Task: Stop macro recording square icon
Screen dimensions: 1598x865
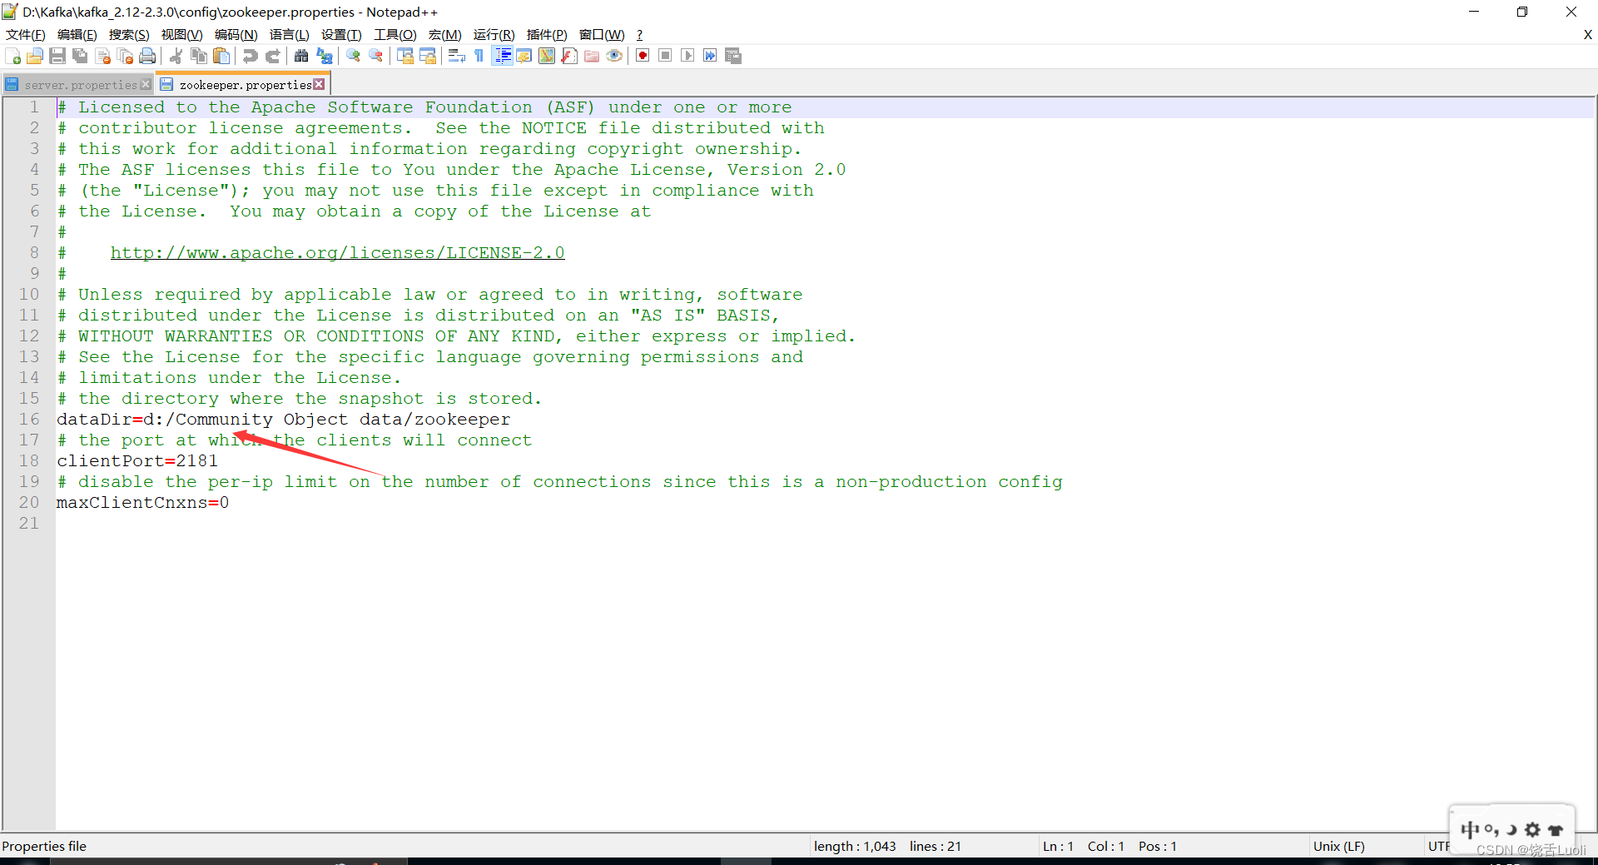Action: coord(665,56)
